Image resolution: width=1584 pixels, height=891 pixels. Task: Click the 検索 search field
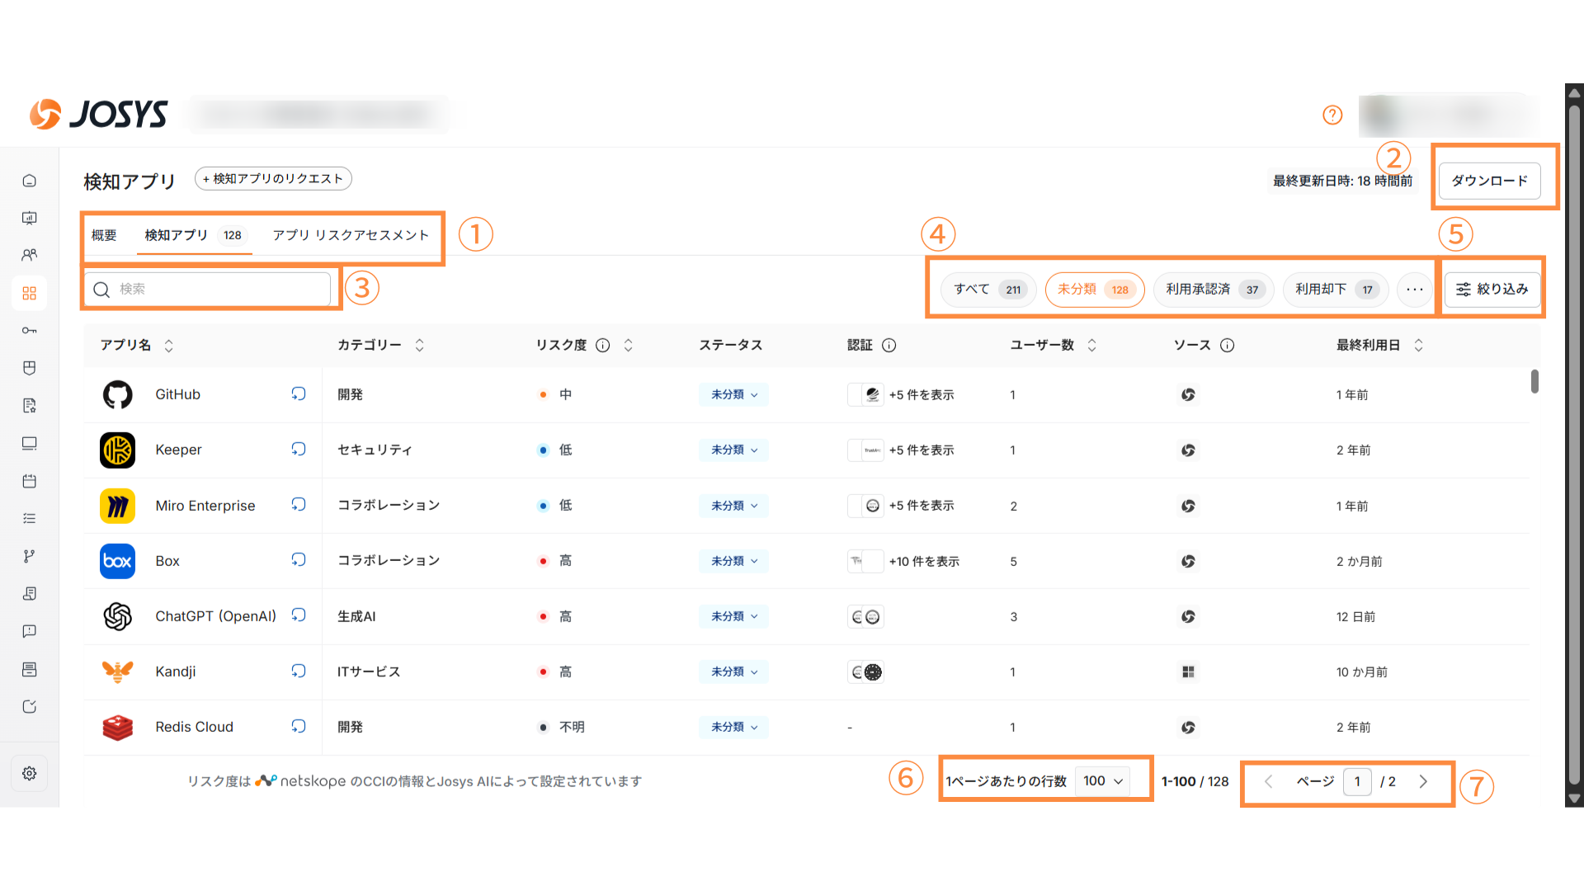[214, 290]
